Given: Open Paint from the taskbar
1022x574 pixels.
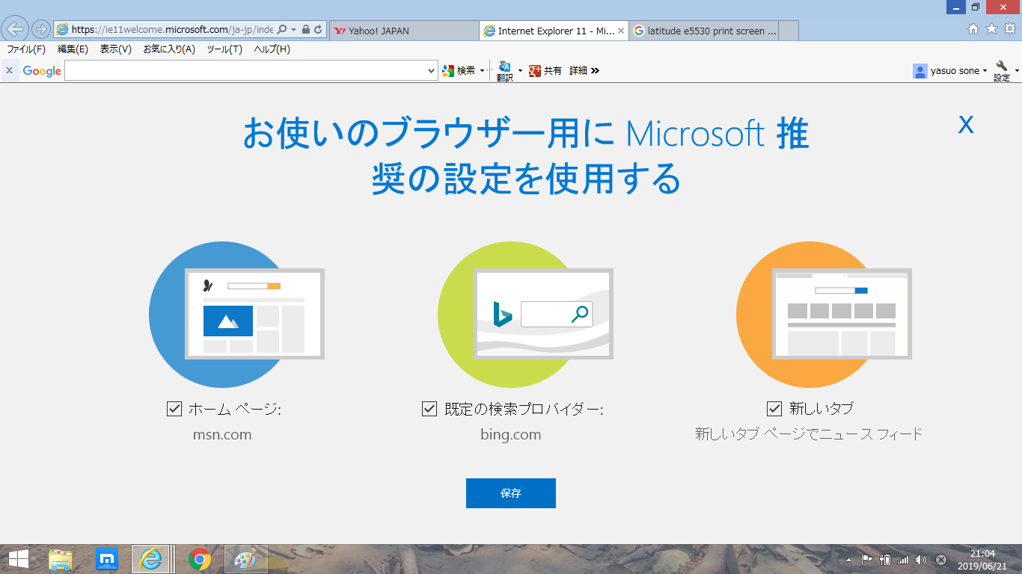Looking at the screenshot, I should click(245, 559).
